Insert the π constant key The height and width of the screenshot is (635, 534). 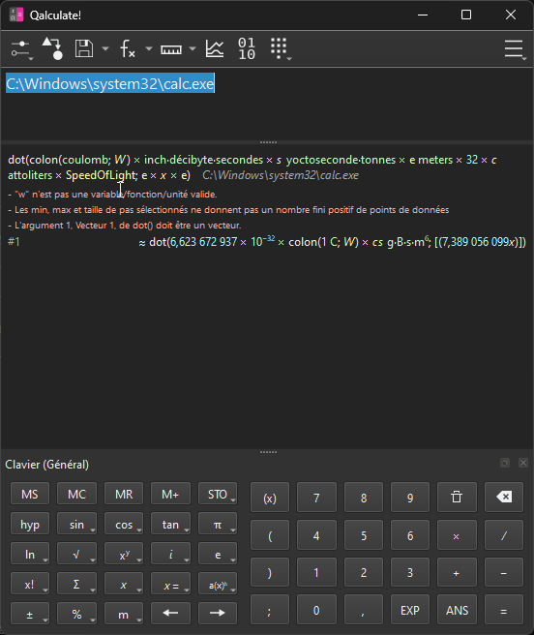coord(218,524)
